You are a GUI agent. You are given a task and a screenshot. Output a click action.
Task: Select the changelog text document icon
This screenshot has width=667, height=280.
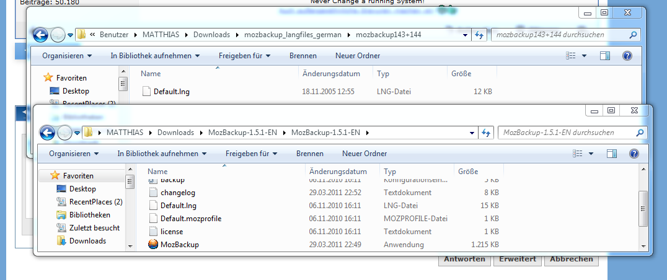(x=154, y=193)
